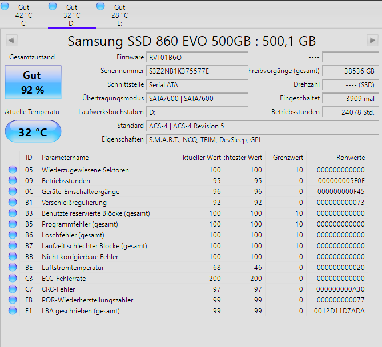Screen dimensions: 382x347
Task: Click status orb for ECC-Fehlerrate row
Action: coord(13,278)
